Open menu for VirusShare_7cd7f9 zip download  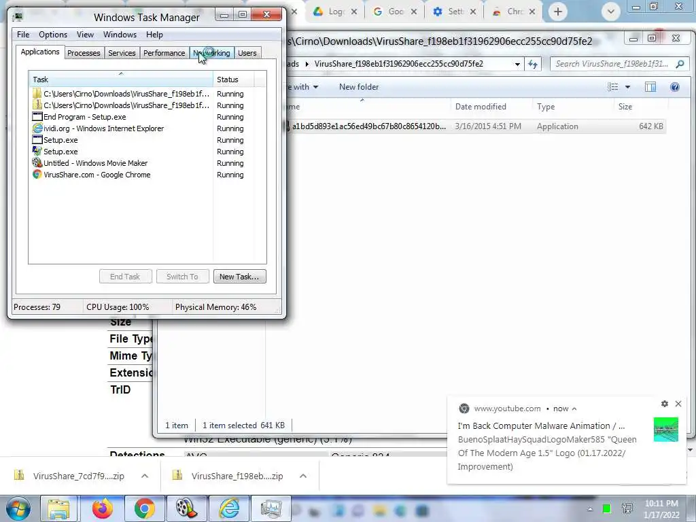tap(145, 476)
